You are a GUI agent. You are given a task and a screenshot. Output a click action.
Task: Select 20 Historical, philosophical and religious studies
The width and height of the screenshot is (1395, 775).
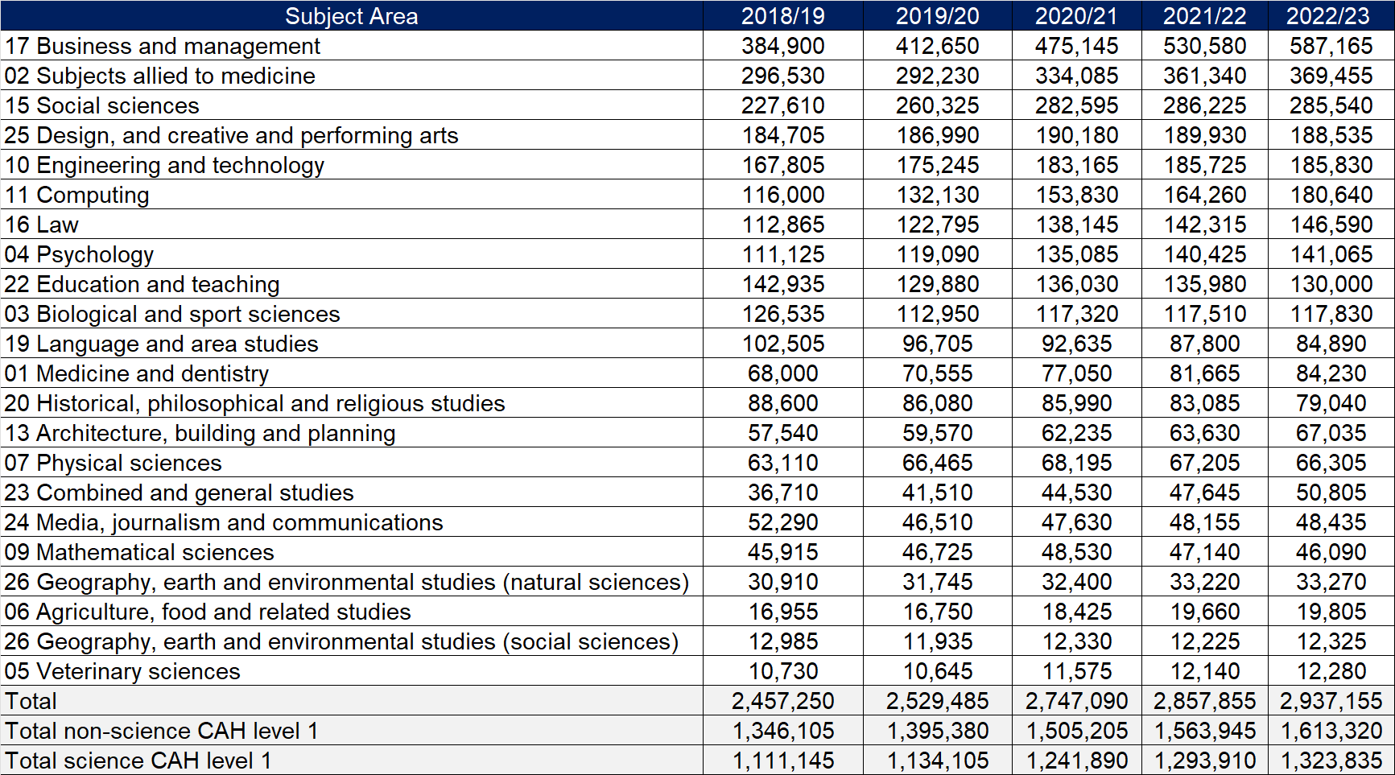[255, 403]
